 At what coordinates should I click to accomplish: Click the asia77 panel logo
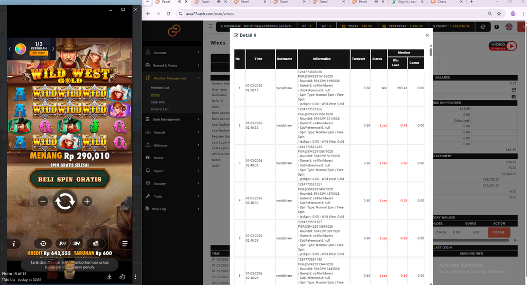(174, 31)
